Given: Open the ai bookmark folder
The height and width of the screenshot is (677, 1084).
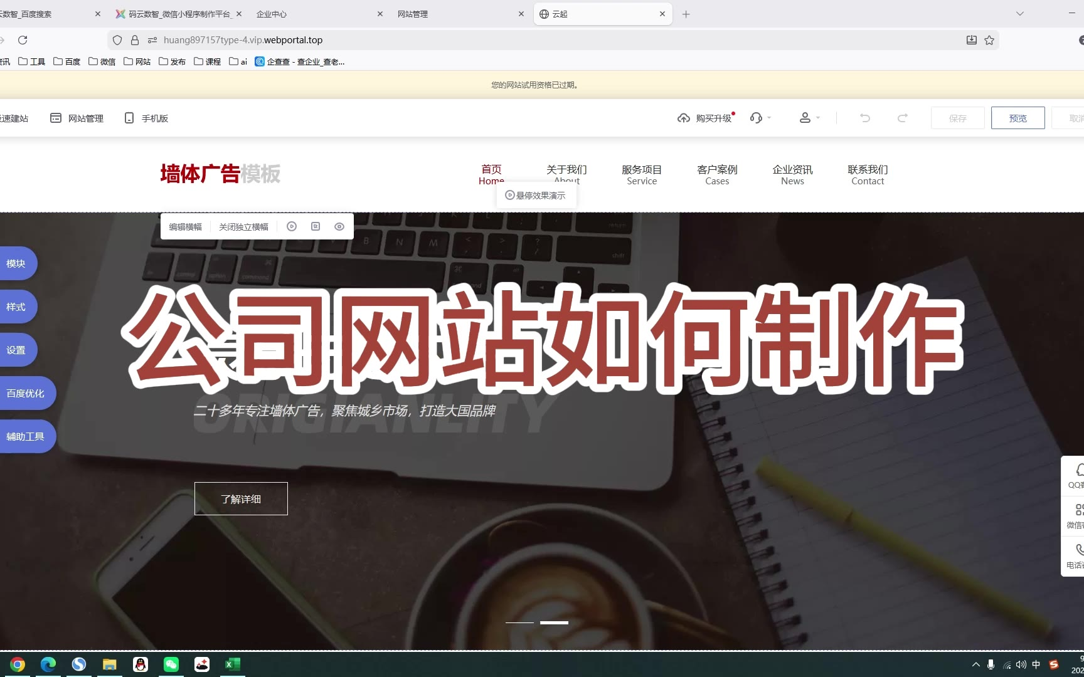Looking at the screenshot, I should click(238, 61).
